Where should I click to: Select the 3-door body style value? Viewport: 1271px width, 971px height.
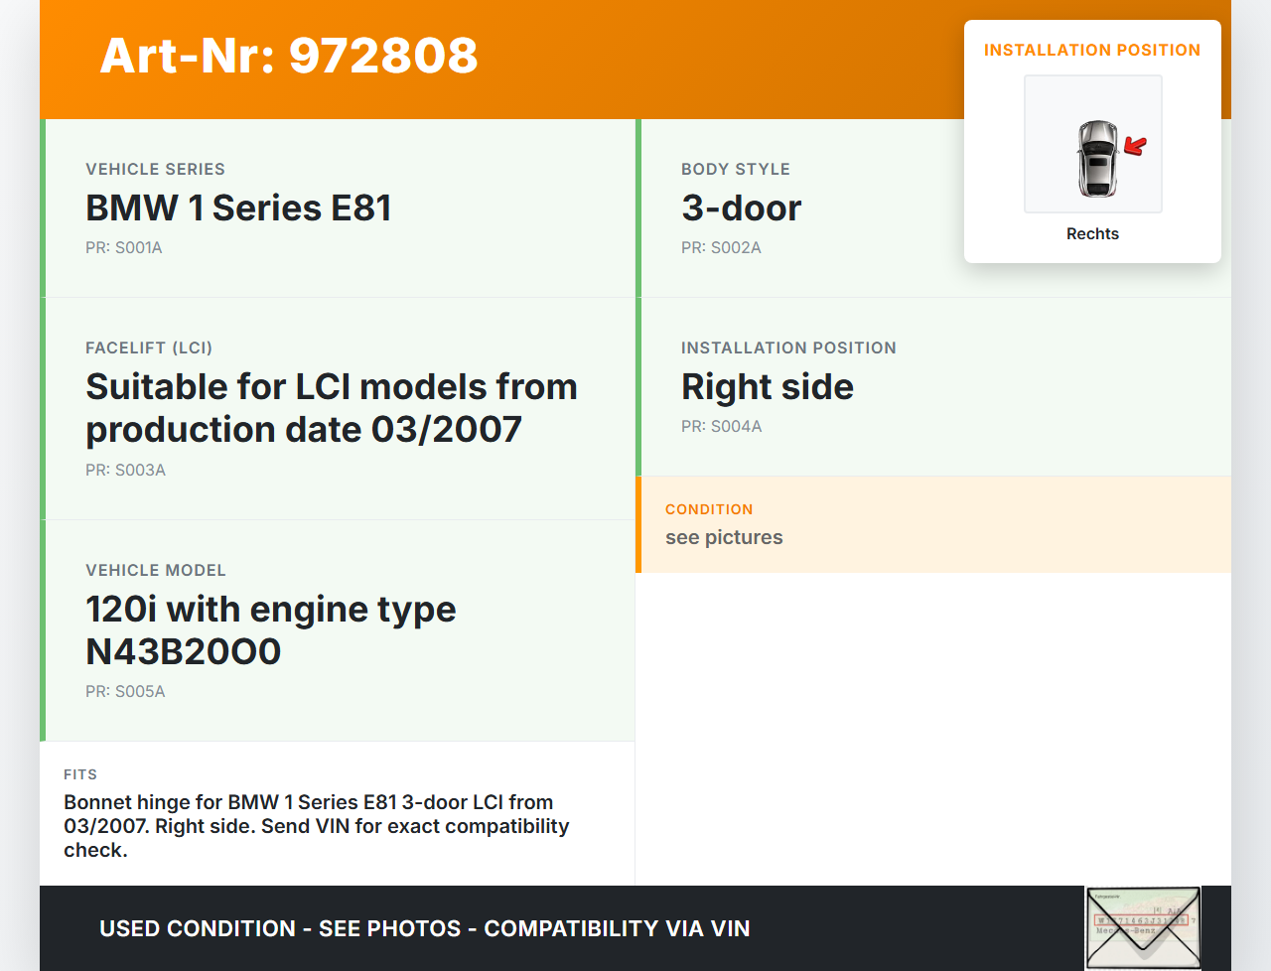click(741, 208)
